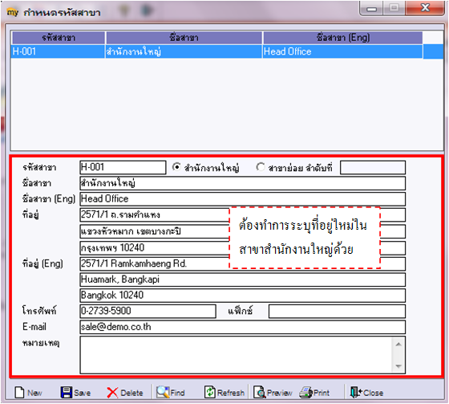Select the สาขาย่อย ลำดับที่ radio button
449x404 pixels.
pyautogui.click(x=261, y=167)
